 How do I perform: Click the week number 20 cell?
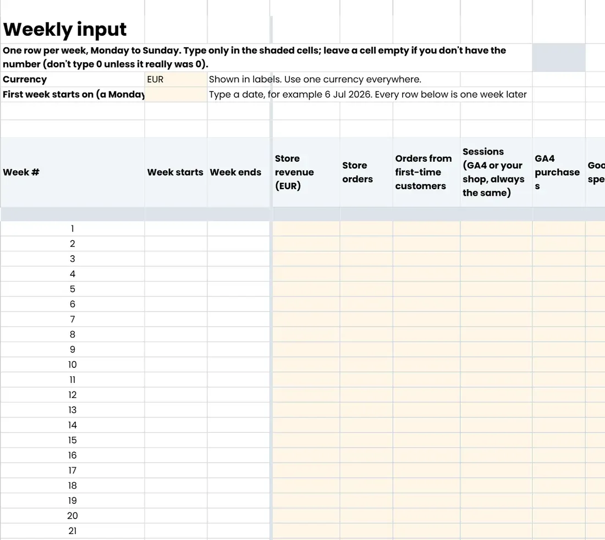(73, 516)
